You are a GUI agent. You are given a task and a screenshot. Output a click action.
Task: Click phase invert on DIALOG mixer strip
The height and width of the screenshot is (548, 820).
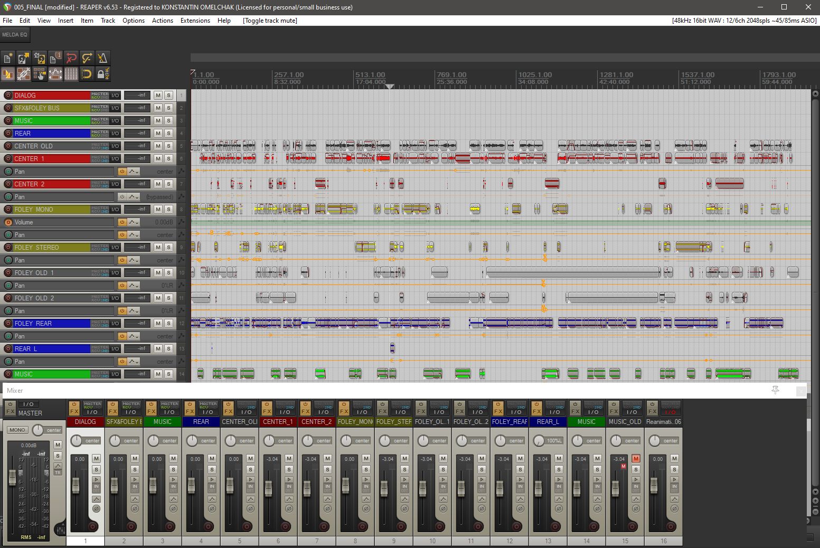96,509
